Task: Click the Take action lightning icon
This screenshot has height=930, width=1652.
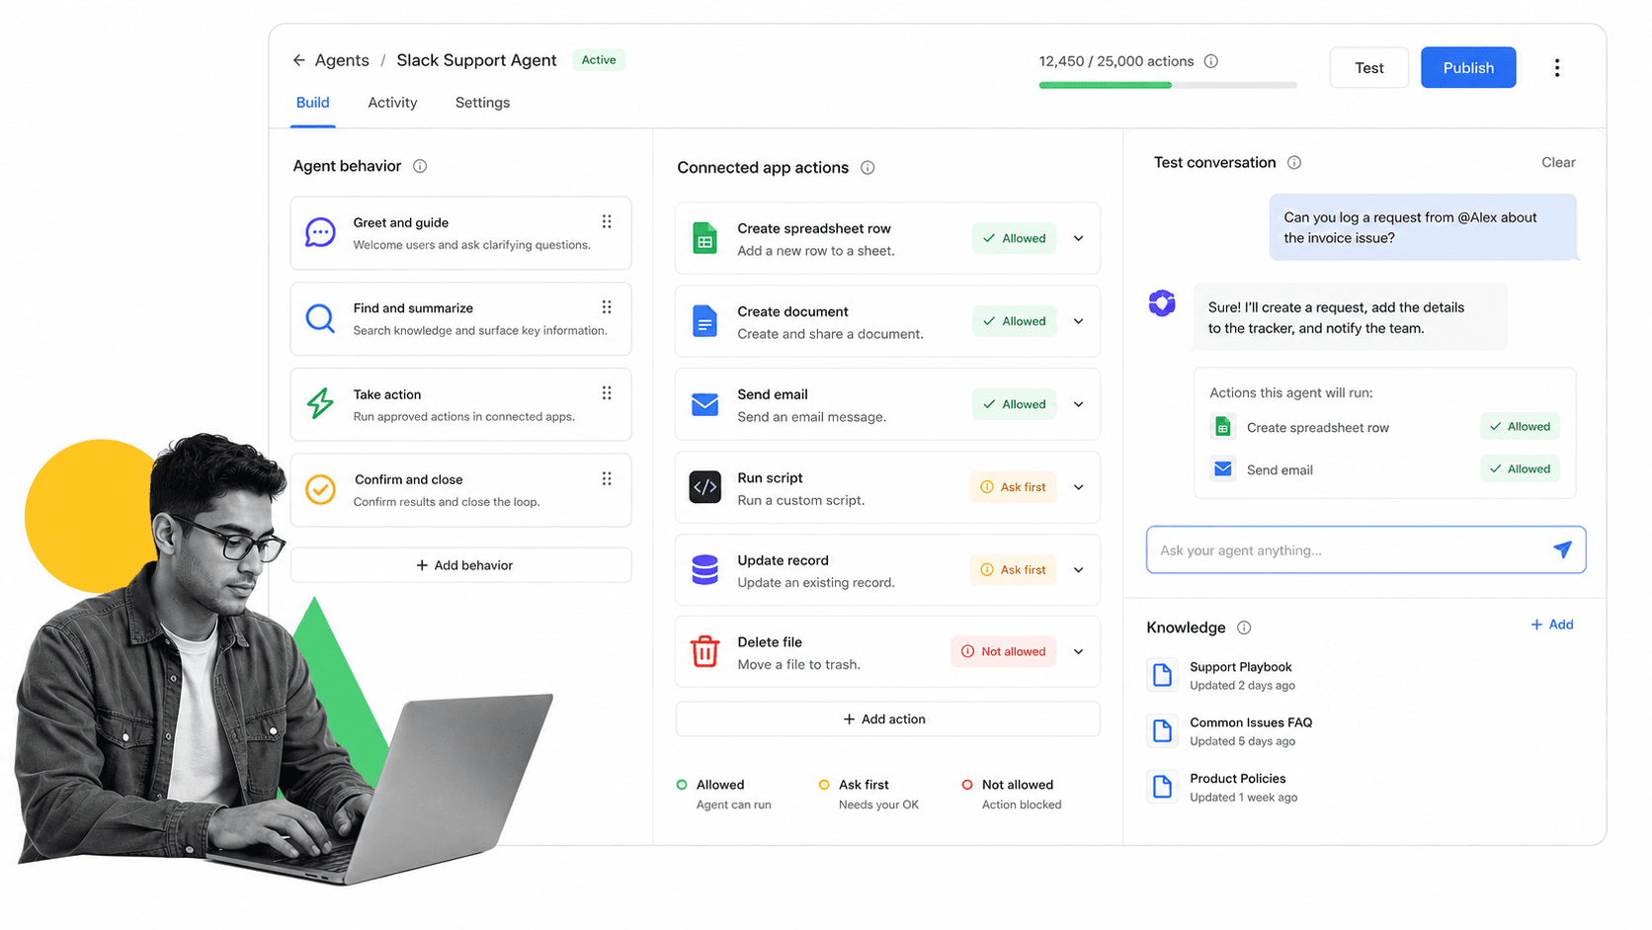Action: 320,403
